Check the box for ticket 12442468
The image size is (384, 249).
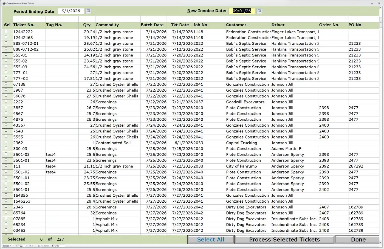point(6,37)
